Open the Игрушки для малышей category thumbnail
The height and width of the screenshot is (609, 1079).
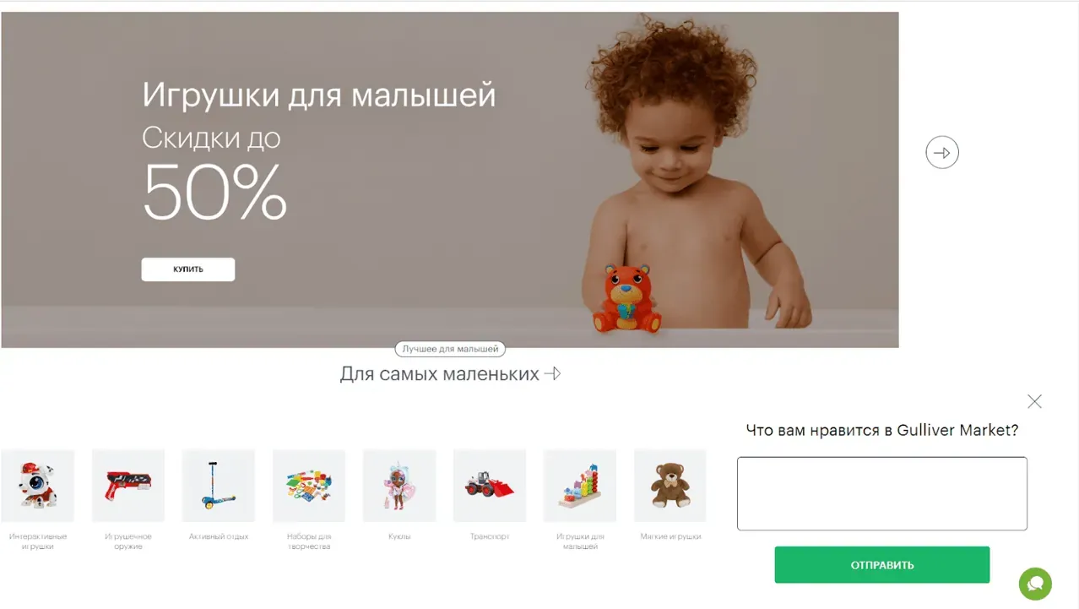pos(580,486)
